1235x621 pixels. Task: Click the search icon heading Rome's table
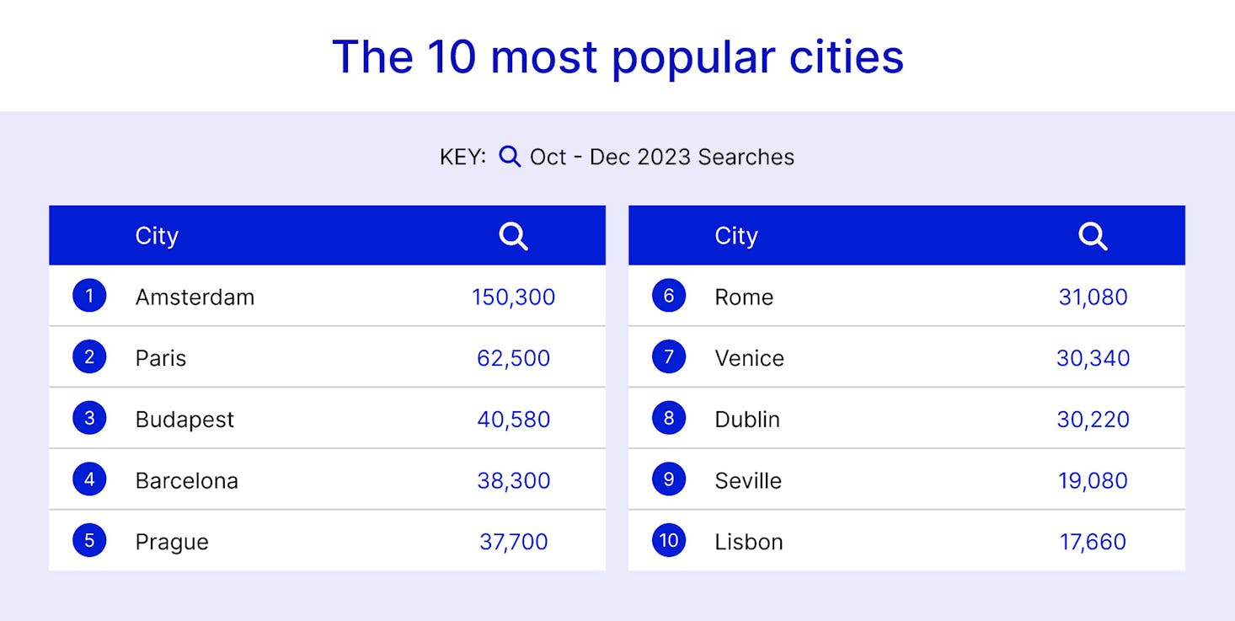(1093, 236)
